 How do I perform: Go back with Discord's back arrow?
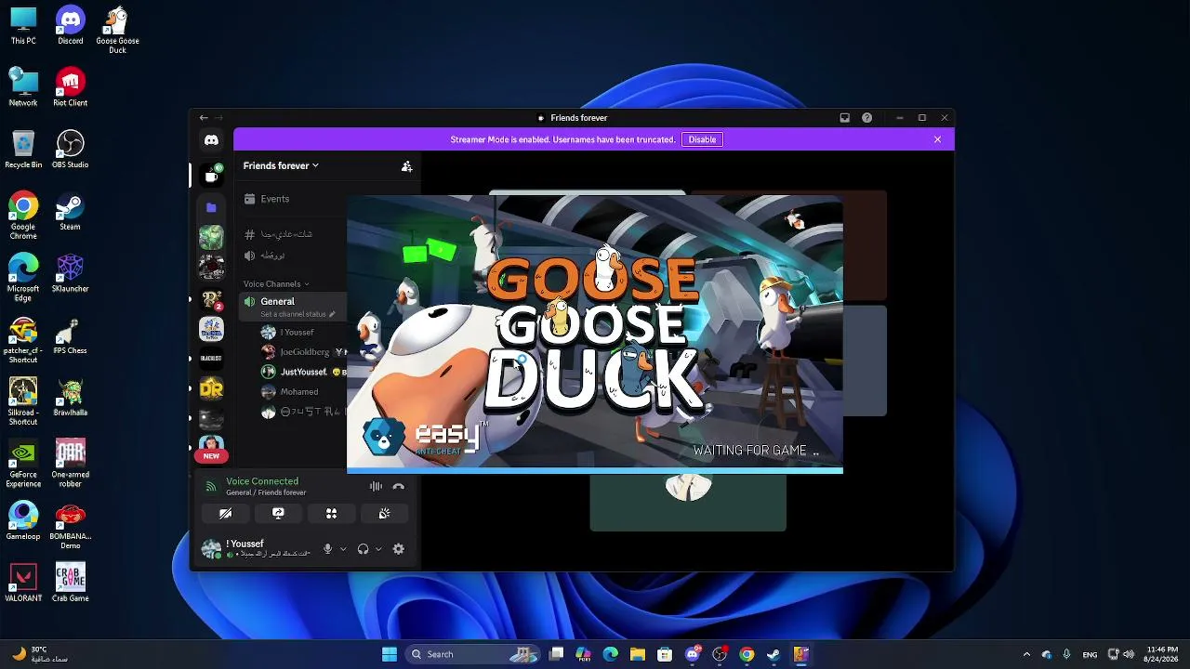click(204, 118)
